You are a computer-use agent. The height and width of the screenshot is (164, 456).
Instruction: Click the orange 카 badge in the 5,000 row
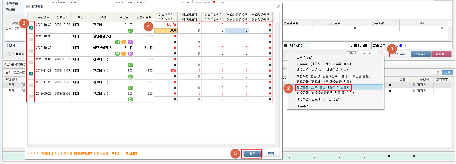coord(124,42)
